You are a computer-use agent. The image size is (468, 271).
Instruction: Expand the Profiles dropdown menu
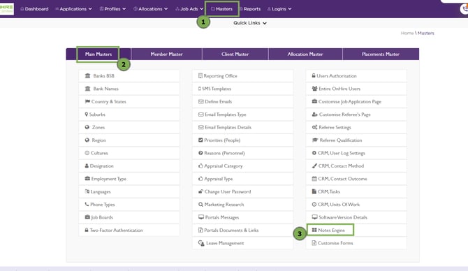(x=112, y=9)
